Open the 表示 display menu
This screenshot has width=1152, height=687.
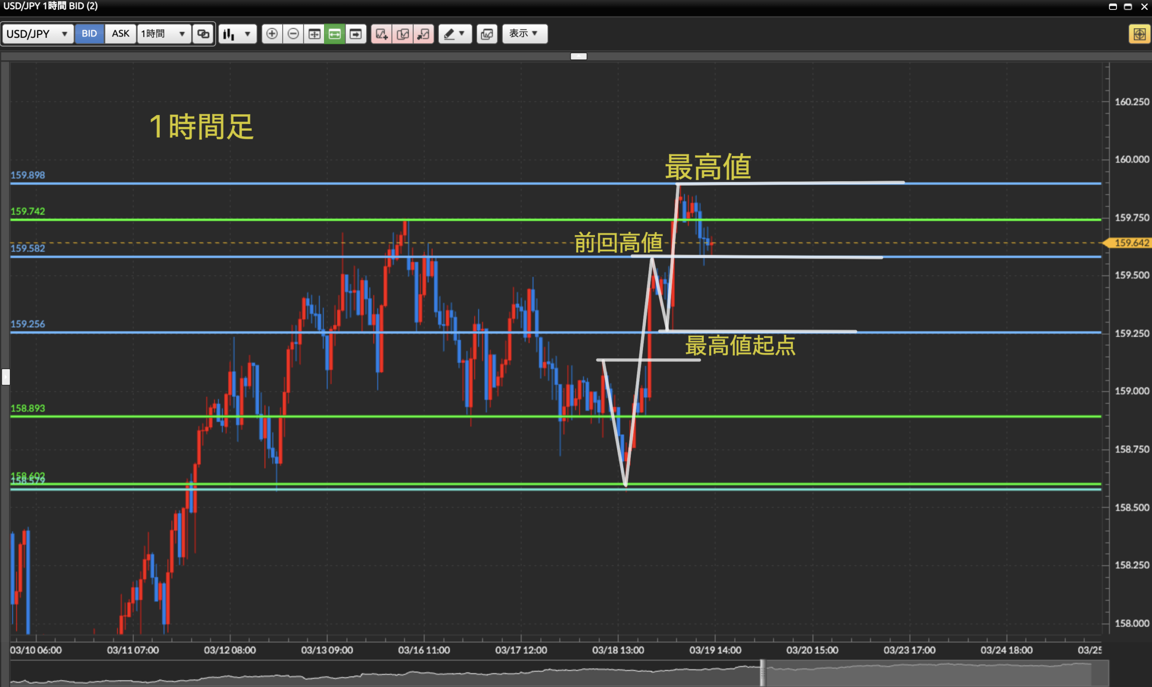pyautogui.click(x=524, y=34)
